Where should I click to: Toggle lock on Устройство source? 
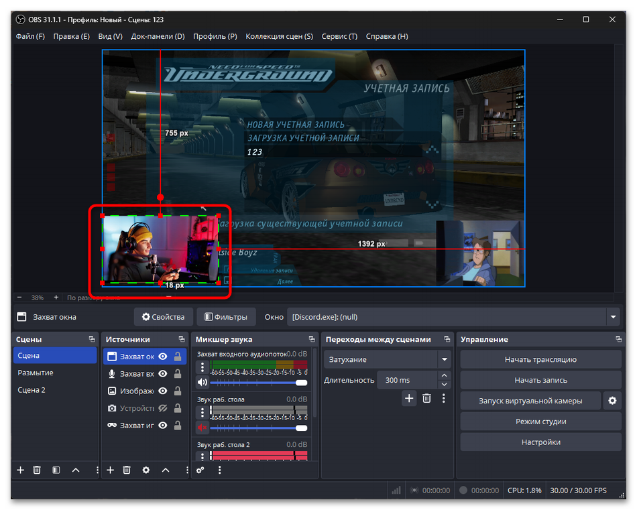click(178, 408)
